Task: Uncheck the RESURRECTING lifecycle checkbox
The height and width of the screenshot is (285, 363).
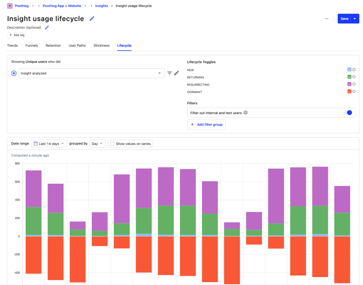Action: 349,84
